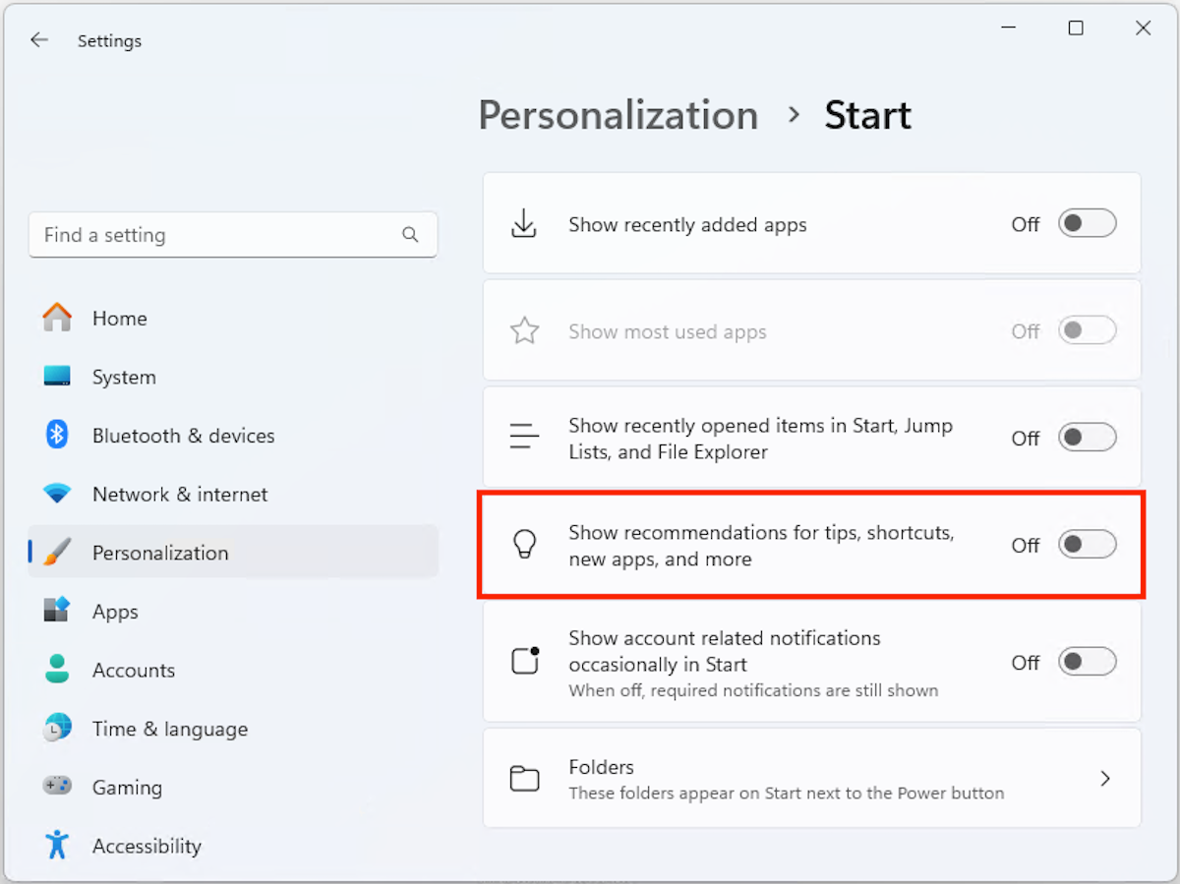Minimize the Settings window

1009,29
